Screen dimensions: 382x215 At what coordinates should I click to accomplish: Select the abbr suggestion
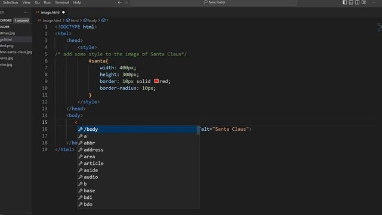(138, 143)
